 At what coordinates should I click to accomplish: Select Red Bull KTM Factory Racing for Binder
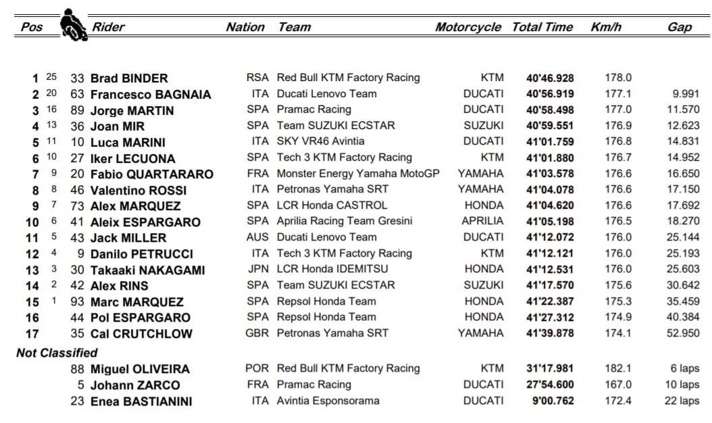[348, 78]
